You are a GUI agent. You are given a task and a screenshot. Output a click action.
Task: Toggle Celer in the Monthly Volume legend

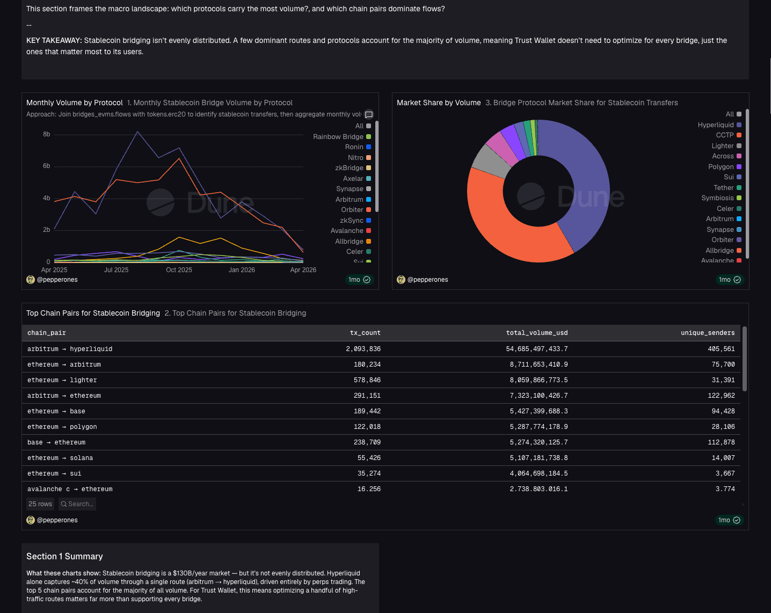(x=359, y=252)
